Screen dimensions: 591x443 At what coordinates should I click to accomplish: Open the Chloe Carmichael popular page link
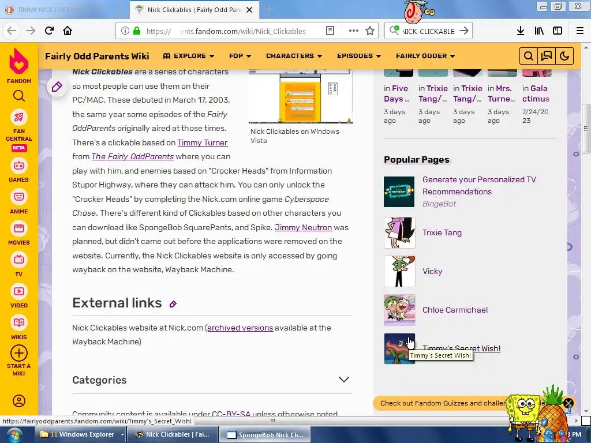point(455,310)
